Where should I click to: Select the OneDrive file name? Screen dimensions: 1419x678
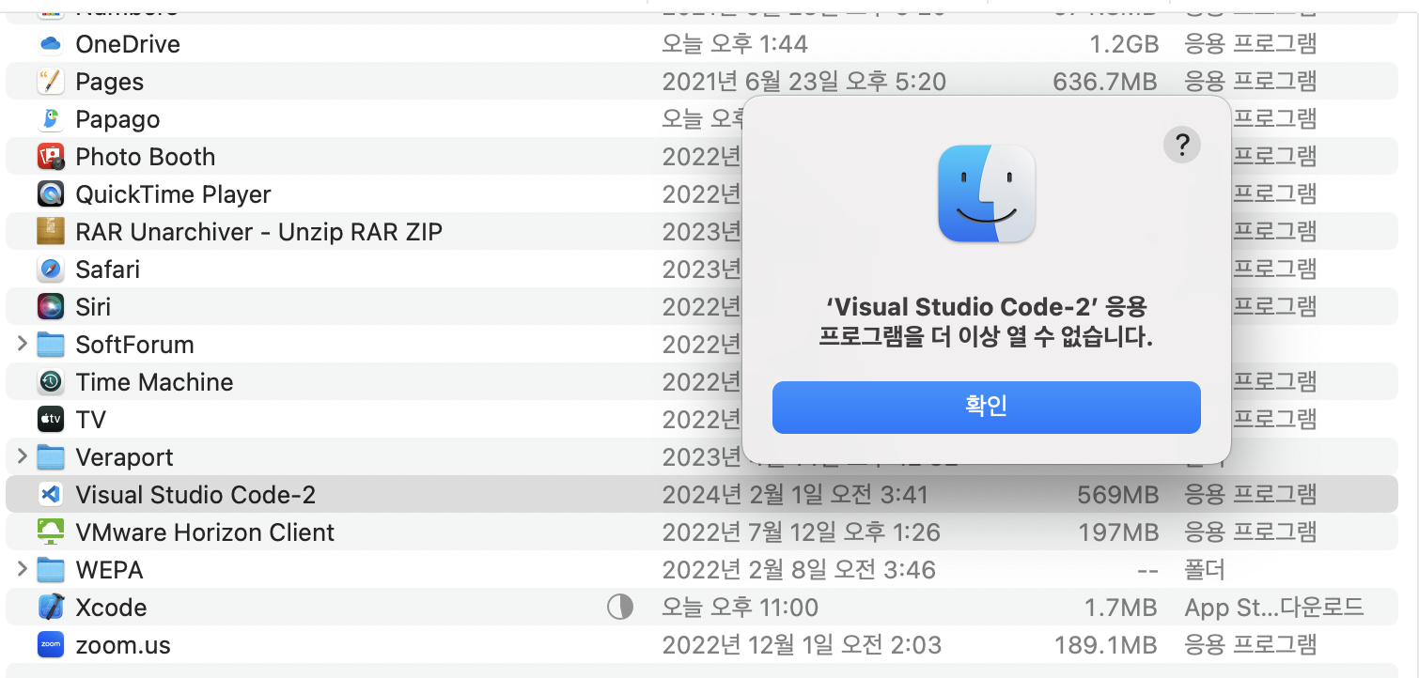pyautogui.click(x=128, y=44)
